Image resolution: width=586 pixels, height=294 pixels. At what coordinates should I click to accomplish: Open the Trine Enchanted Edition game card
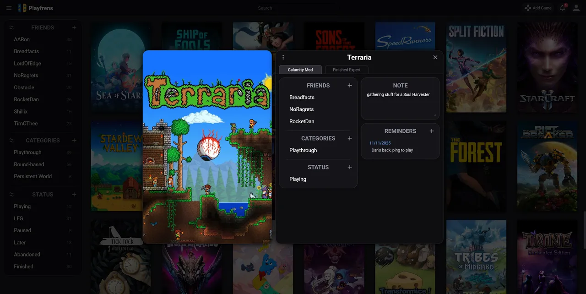click(x=547, y=257)
